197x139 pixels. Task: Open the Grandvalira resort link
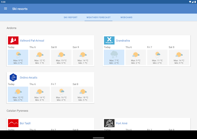pyautogui.click(x=123, y=41)
